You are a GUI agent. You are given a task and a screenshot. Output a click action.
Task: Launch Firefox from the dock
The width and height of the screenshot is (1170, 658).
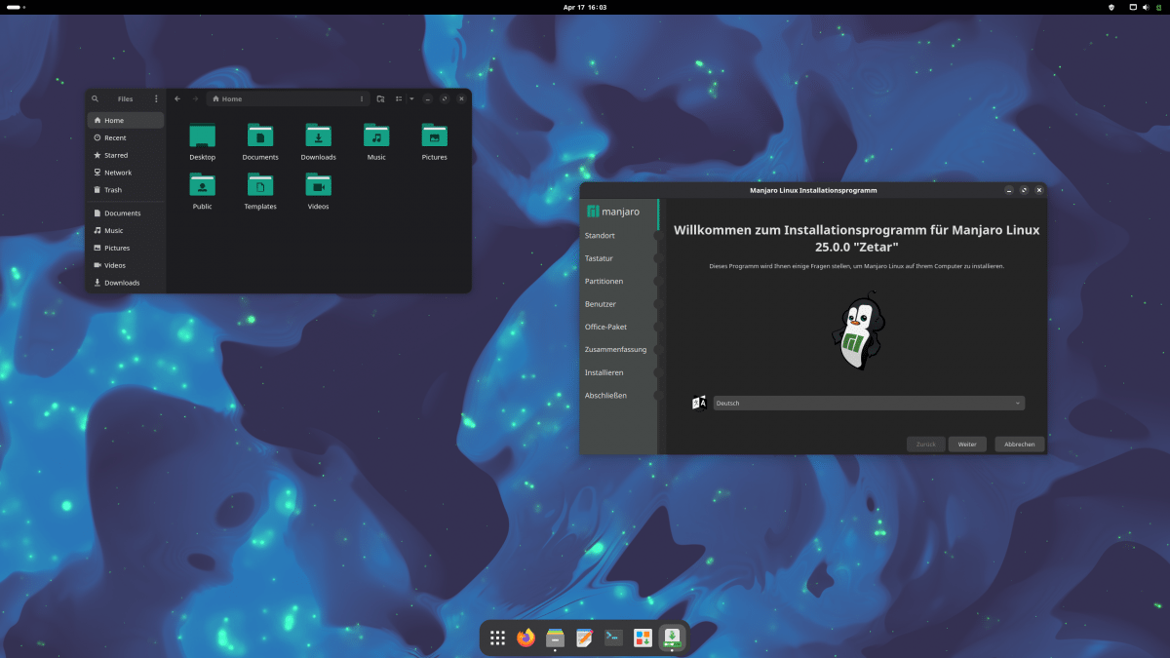click(526, 638)
